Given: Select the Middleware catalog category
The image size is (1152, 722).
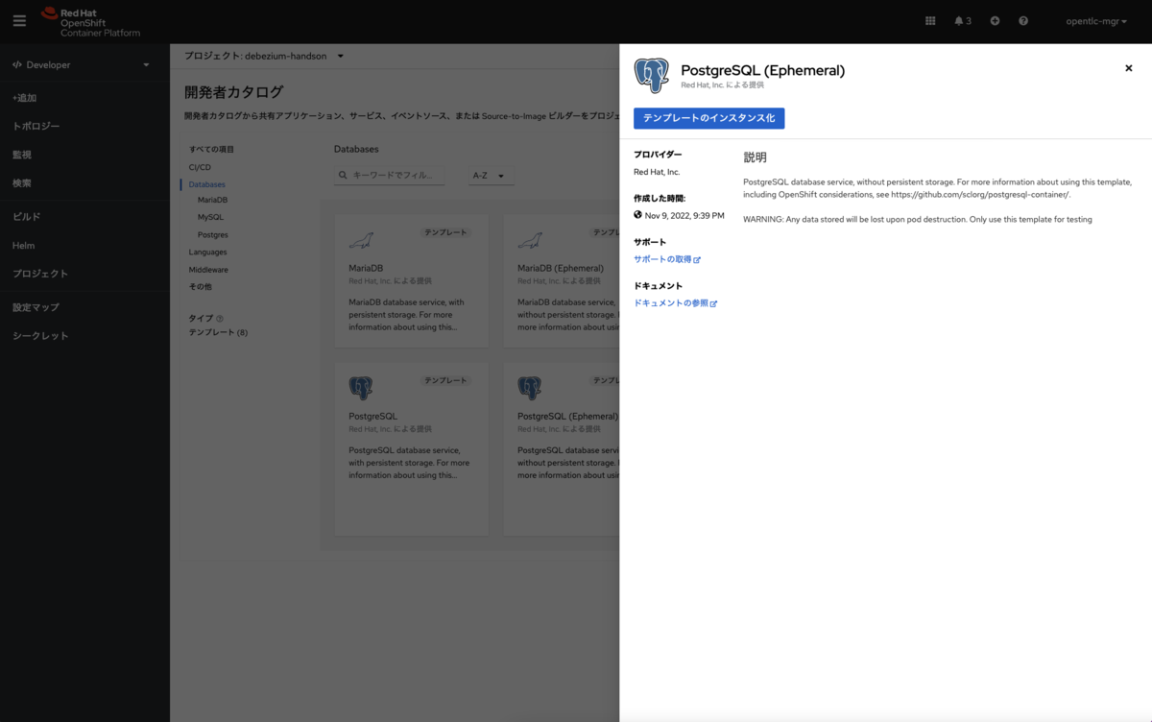Looking at the screenshot, I should click(x=208, y=270).
